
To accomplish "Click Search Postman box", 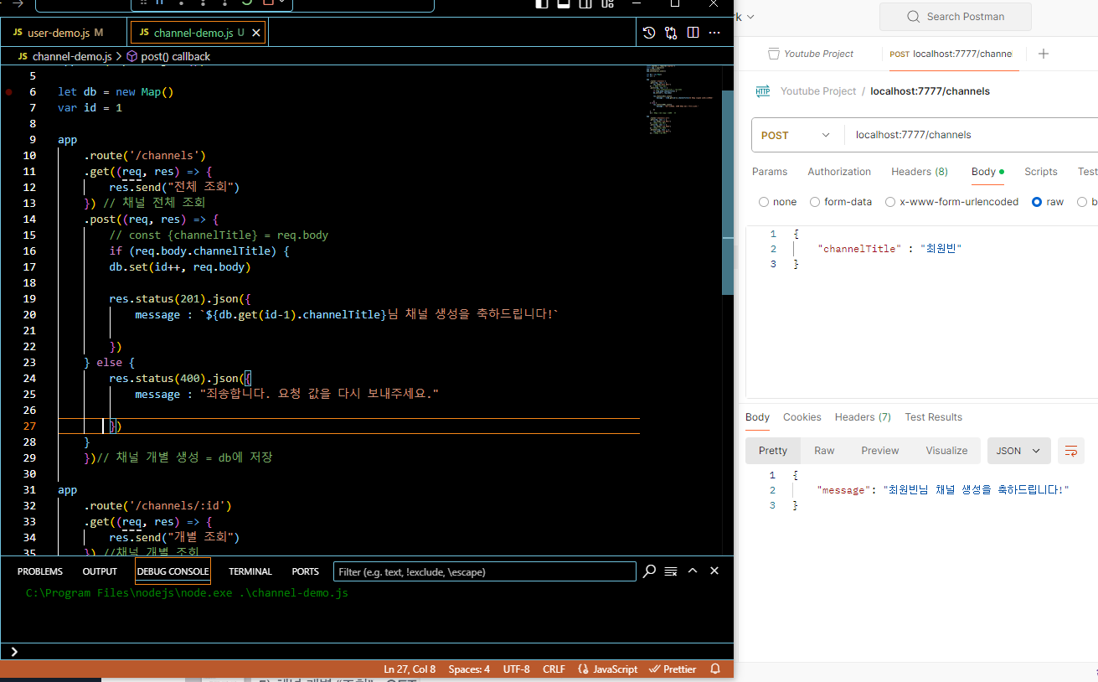I will point(956,17).
